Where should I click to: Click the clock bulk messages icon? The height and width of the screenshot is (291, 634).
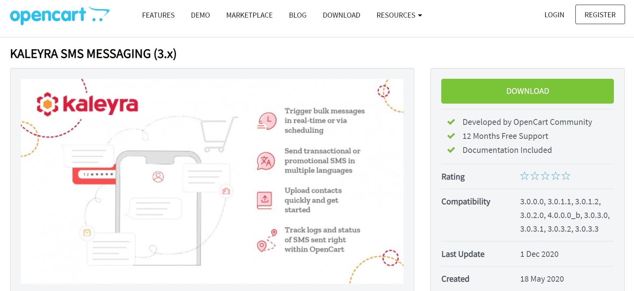[266, 121]
